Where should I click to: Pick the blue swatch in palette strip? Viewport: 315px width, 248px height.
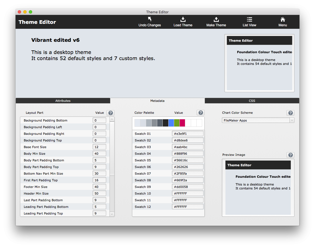(171, 123)
